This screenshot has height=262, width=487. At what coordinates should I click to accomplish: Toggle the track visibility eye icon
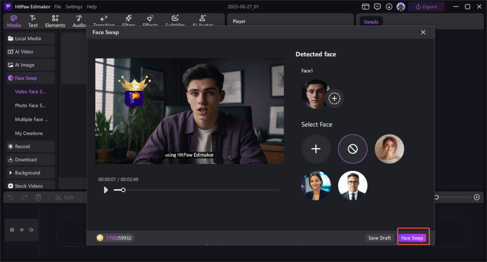(x=22, y=230)
